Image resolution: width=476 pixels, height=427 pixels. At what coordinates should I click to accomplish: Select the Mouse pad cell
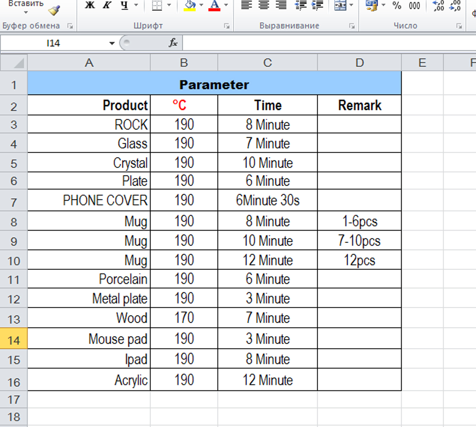[89, 338]
